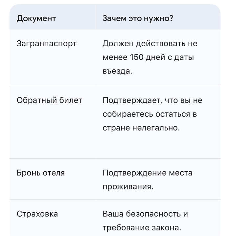230x236 pixels.
Task: Select the "Обратный билет" row label
Action: tap(49, 100)
